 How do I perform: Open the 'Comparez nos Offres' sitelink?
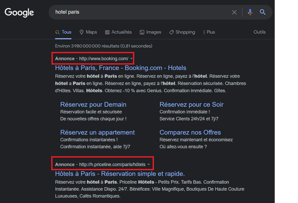190,132
